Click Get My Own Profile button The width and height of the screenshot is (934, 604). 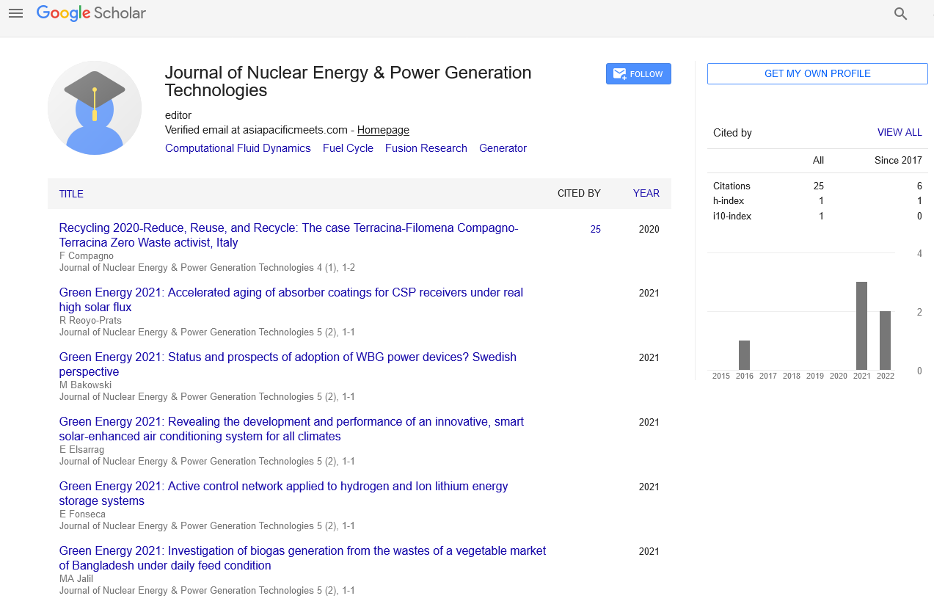pos(817,74)
